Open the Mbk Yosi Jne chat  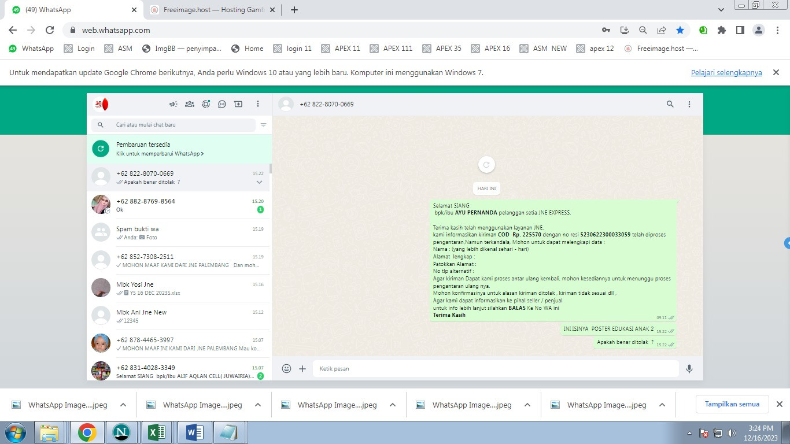coord(179,288)
